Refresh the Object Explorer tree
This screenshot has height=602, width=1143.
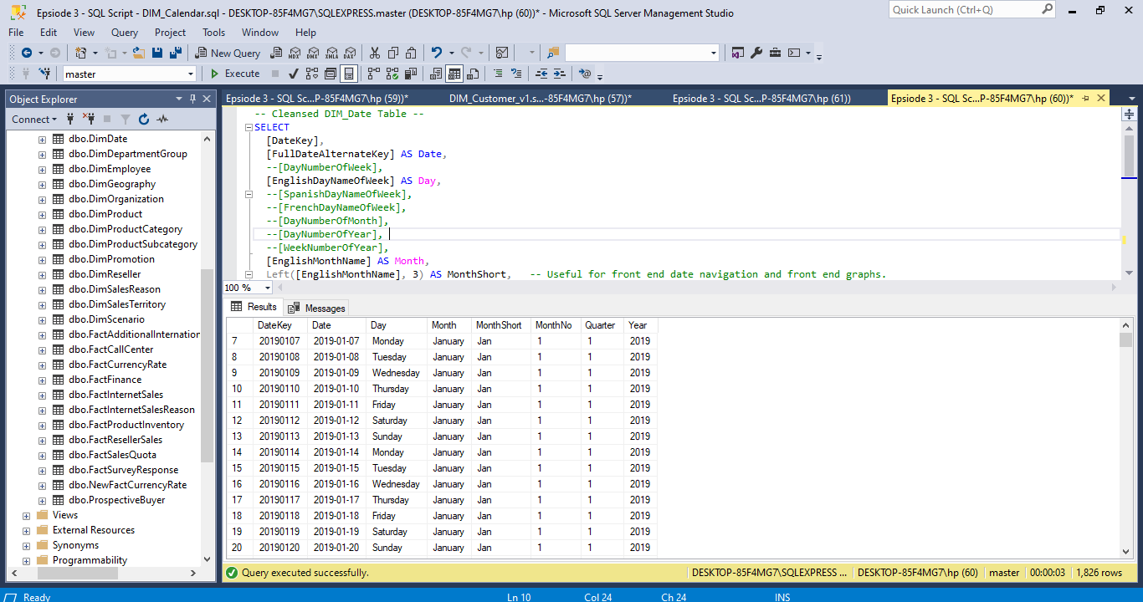tap(144, 120)
